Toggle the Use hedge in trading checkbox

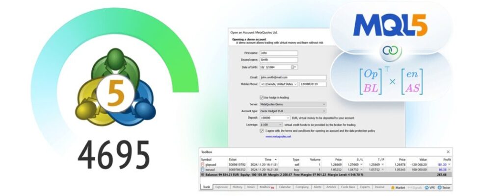(262, 98)
